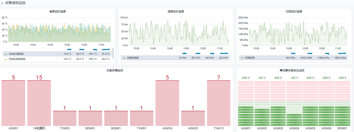This screenshot has width=354, height=132.
Task: Sort humidity legend by the avg column
Action: pos(212,53)
